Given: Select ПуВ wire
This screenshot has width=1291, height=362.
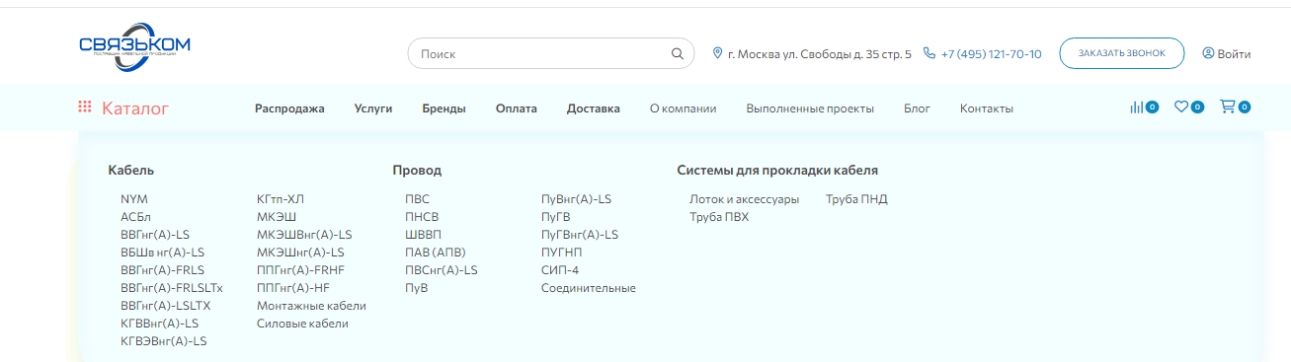Looking at the screenshot, I should (416, 287).
